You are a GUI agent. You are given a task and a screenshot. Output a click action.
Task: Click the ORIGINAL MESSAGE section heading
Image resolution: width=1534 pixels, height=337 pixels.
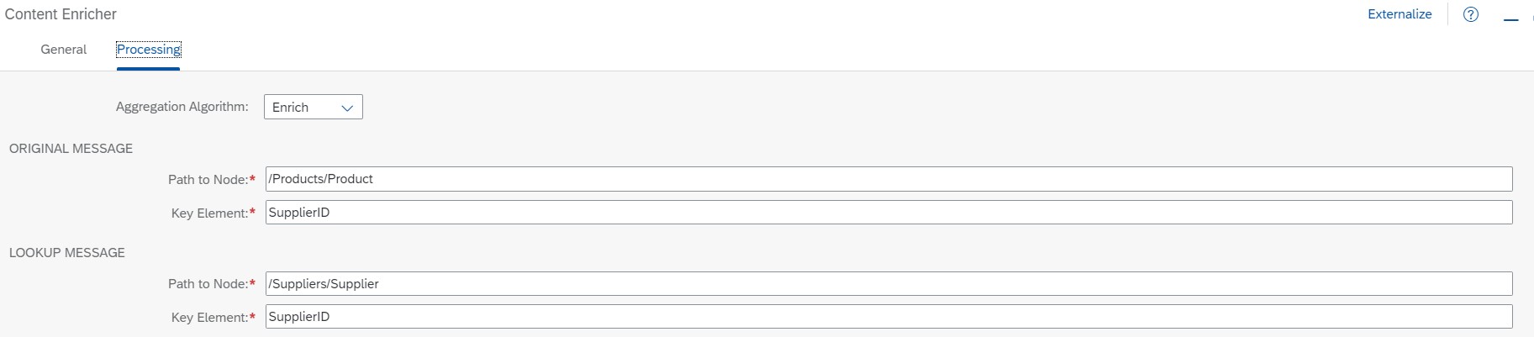71,149
